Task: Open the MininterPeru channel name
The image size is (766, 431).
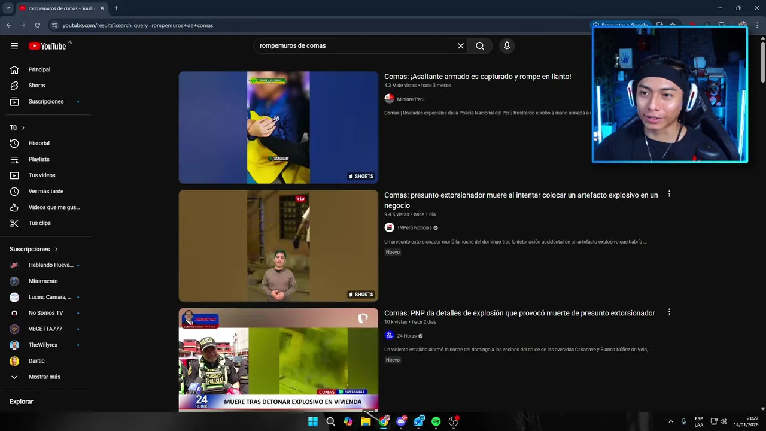Action: (411, 99)
